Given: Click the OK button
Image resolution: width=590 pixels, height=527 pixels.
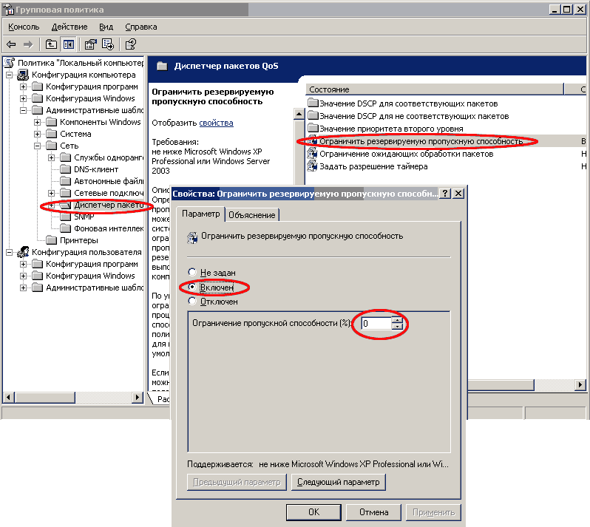Looking at the screenshot, I should [x=313, y=512].
